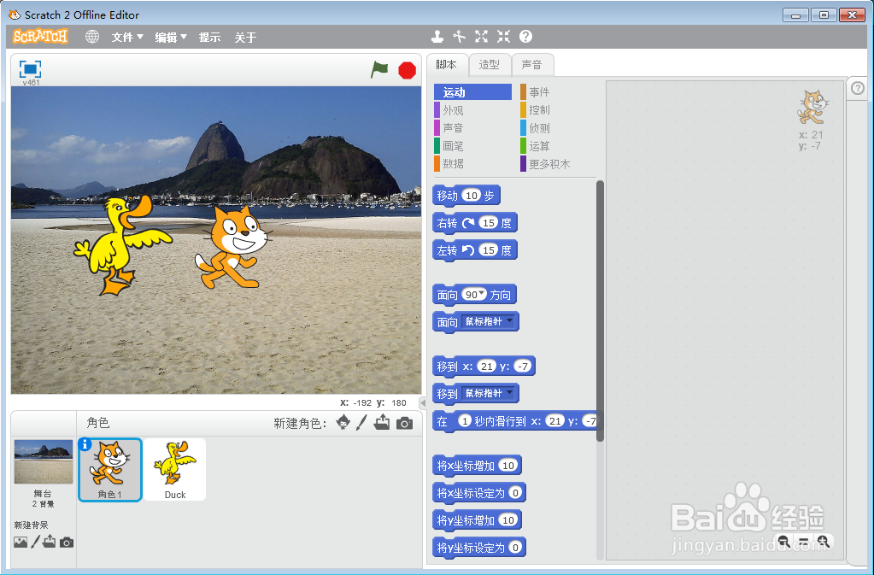Choose new sprite from library icon

[x=343, y=422]
